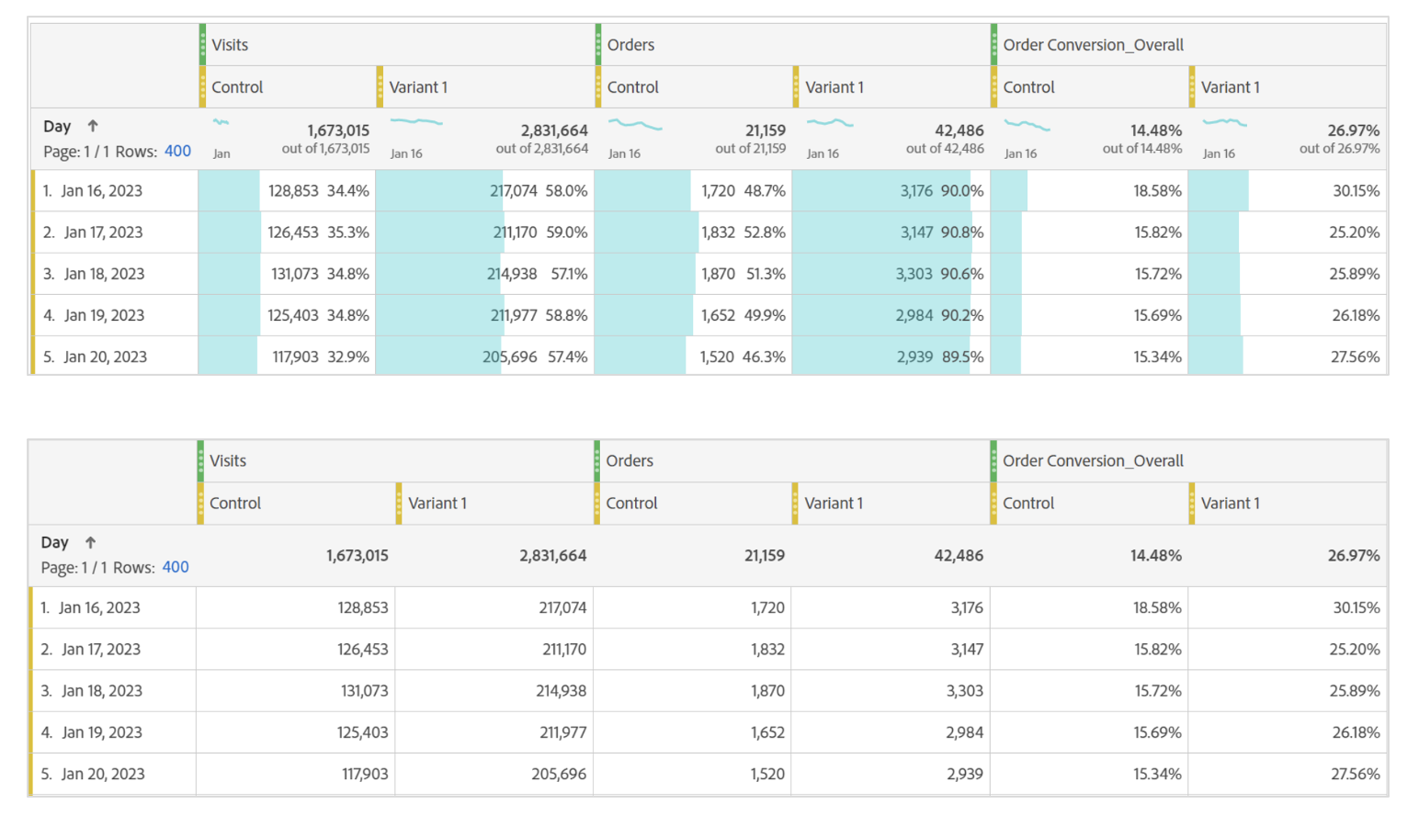Select Variant 1 header under Visits, bottom table
The width and height of the screenshot is (1419, 816).
point(437,503)
